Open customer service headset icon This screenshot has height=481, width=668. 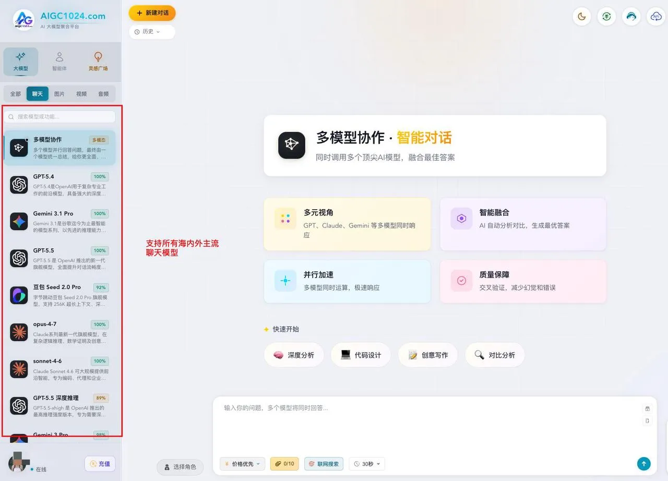coord(631,17)
